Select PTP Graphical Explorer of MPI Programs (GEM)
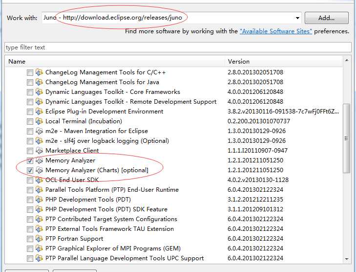 point(113,249)
